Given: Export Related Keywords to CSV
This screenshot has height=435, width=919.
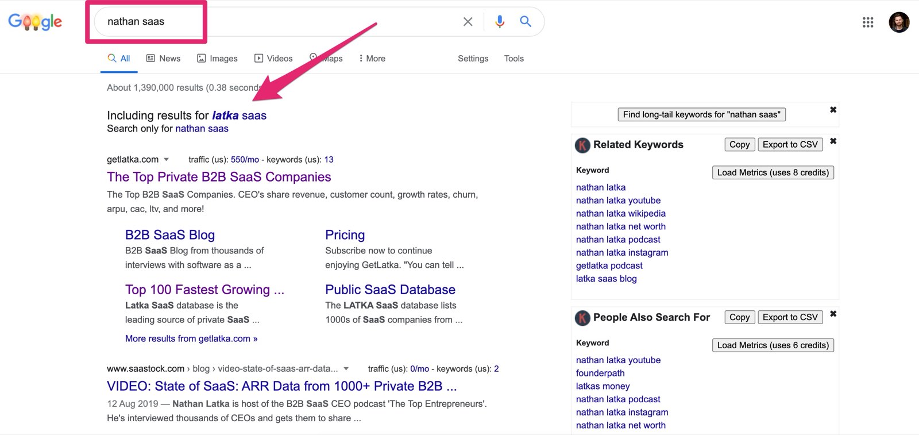Looking at the screenshot, I should [790, 145].
